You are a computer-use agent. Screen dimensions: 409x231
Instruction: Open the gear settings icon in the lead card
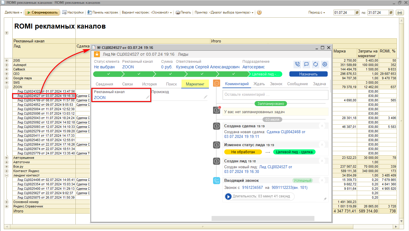[x=325, y=64]
